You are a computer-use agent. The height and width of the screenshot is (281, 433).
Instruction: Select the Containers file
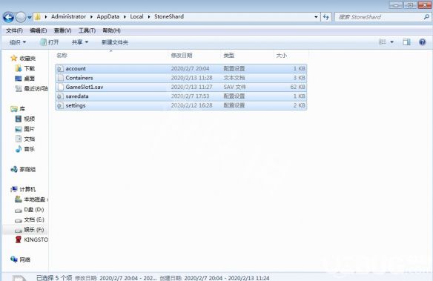181,78
